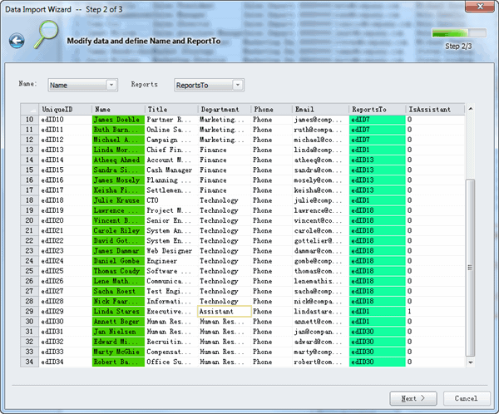Select the Julie Krause name cell

pyautogui.click(x=118, y=200)
